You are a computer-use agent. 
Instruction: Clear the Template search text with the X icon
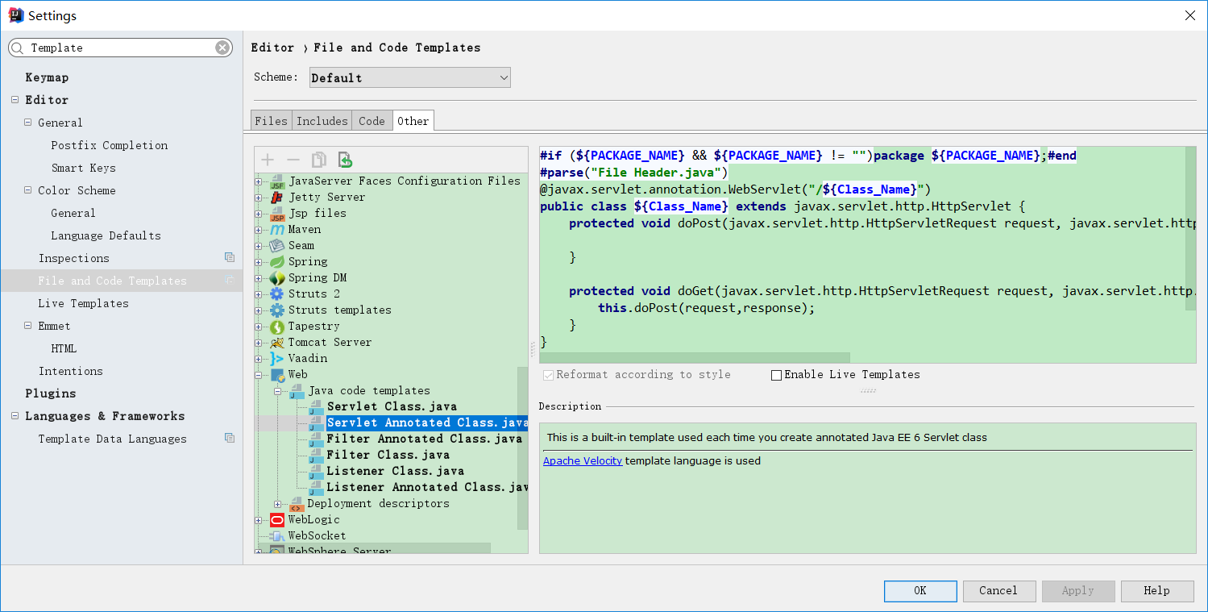[x=222, y=48]
